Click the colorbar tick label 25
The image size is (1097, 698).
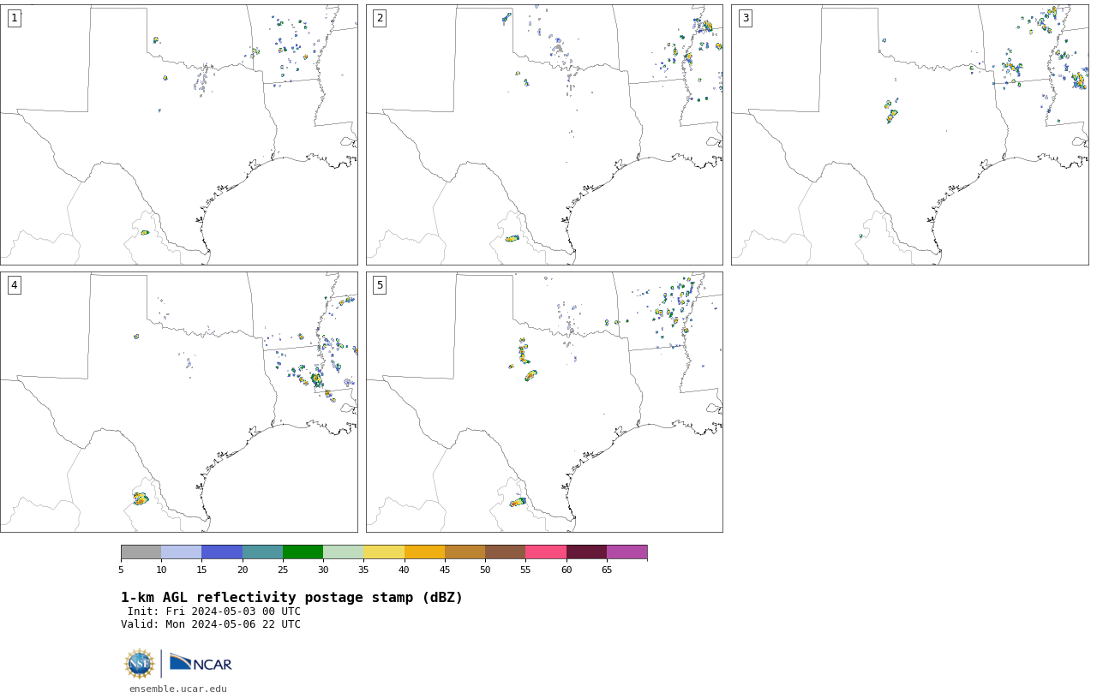[x=283, y=570]
